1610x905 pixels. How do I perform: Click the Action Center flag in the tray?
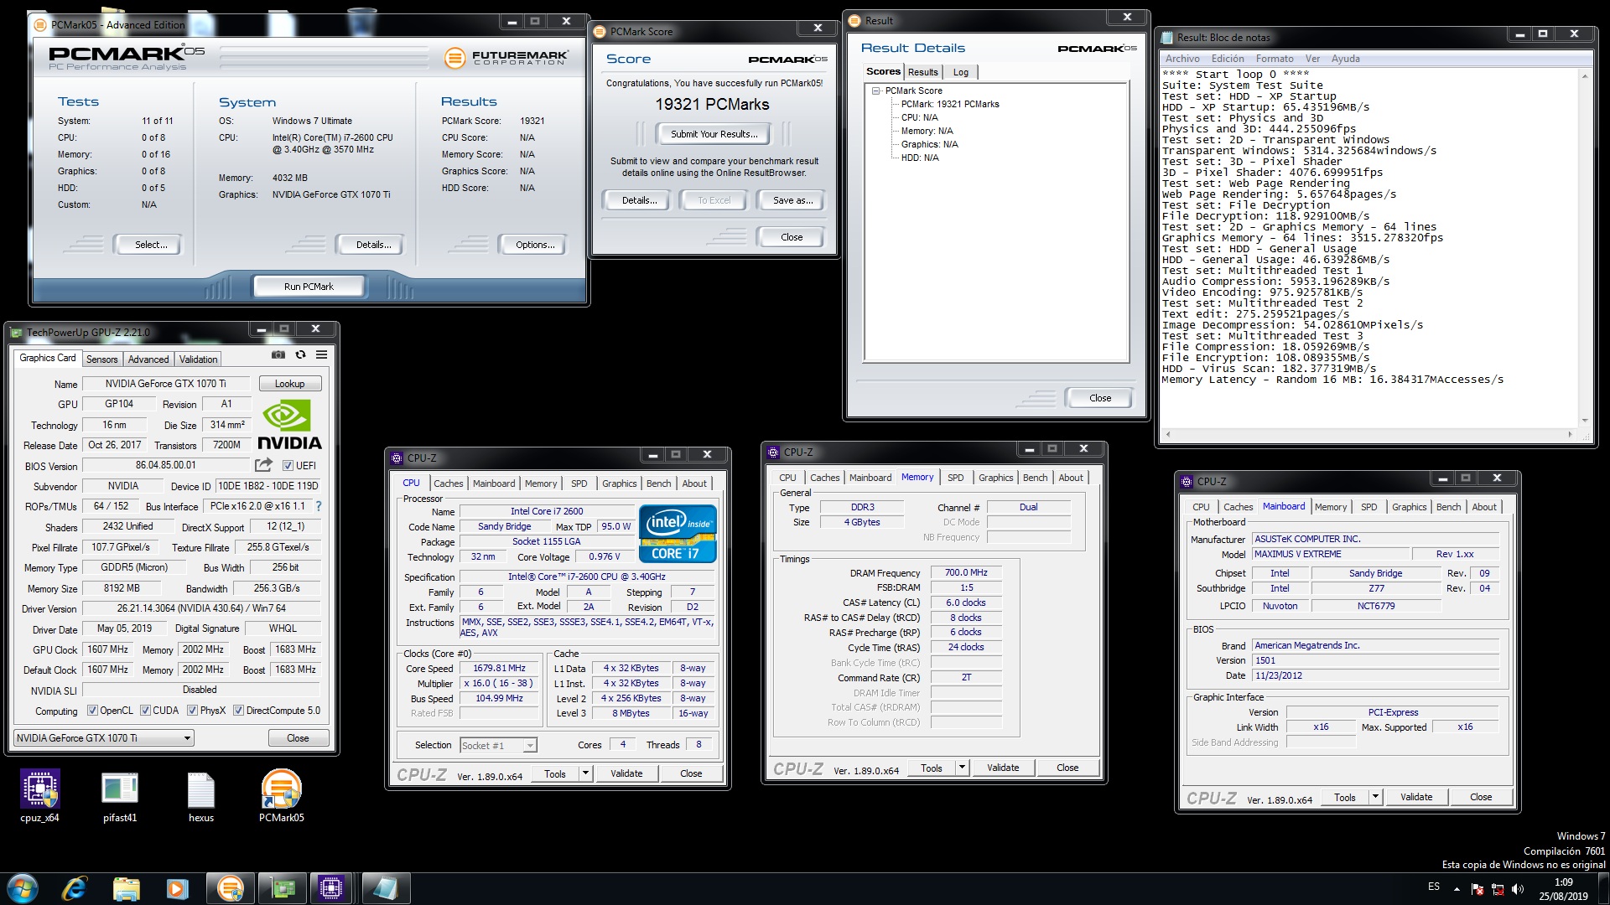coord(1476,889)
